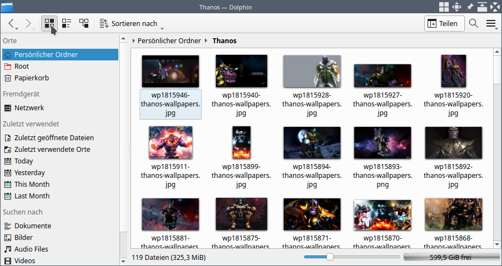Select thumbnail of wp1815928-thanos-wallpapers.jpg

(x=312, y=71)
